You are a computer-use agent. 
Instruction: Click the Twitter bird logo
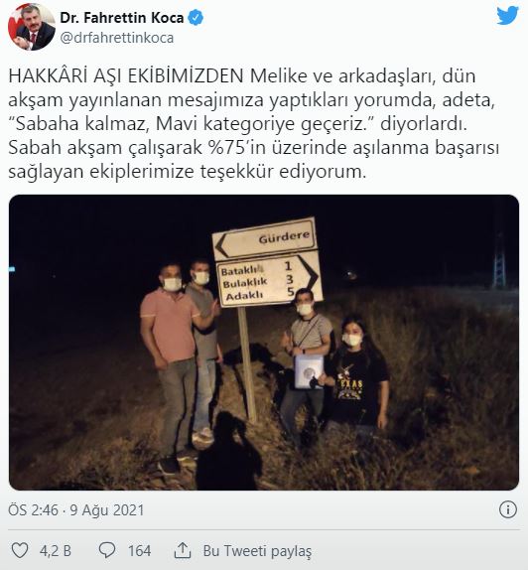click(x=507, y=16)
